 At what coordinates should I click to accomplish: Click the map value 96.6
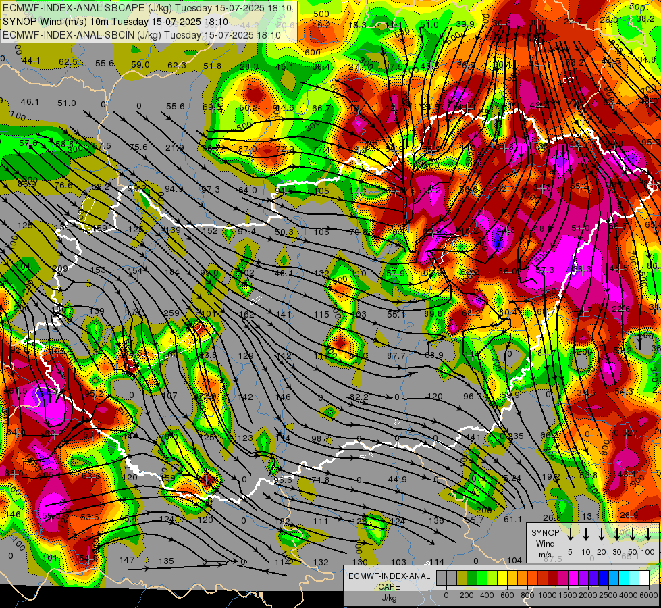[282, 480]
